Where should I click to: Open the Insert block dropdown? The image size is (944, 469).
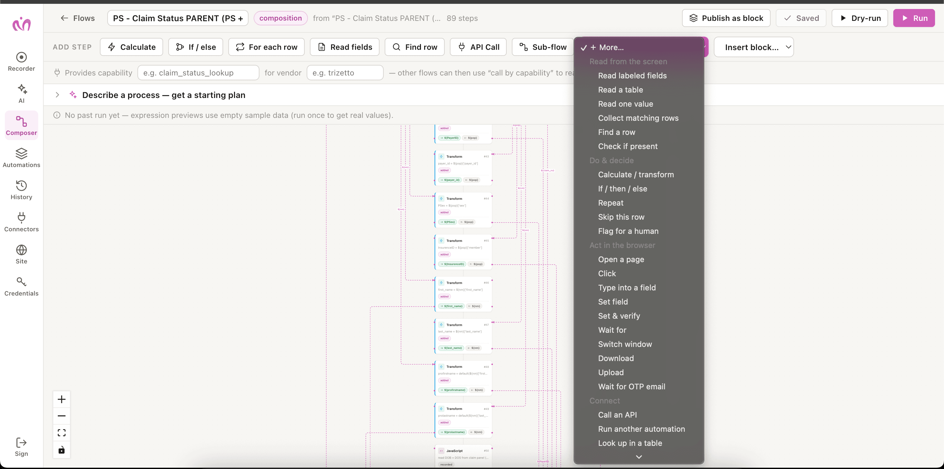754,47
